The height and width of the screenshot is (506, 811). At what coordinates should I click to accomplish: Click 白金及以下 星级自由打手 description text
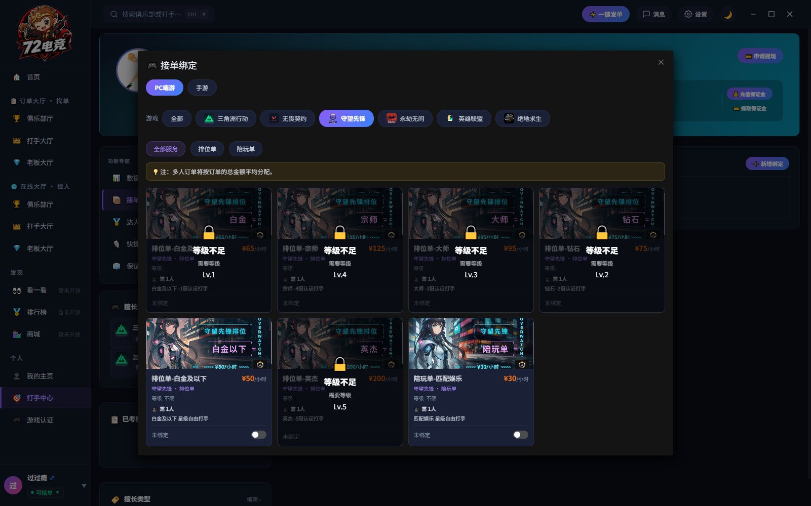(x=180, y=418)
